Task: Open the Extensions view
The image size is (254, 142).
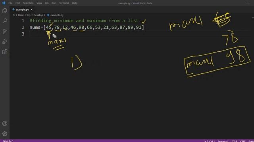Action: click(5, 52)
